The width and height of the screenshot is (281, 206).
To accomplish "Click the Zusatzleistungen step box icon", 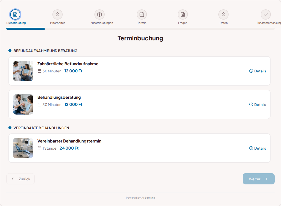I will (100, 14).
